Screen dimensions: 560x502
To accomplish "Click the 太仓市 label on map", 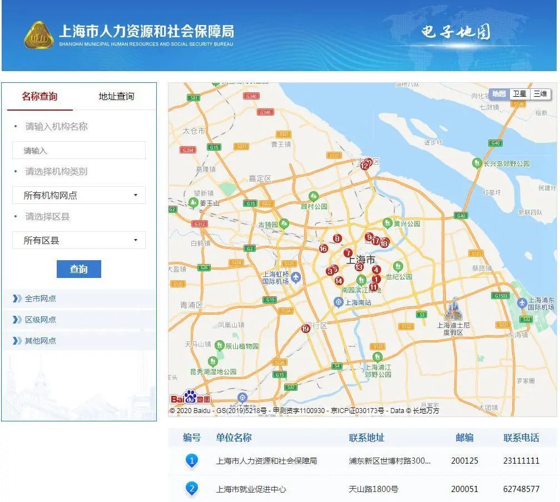I will [194, 131].
